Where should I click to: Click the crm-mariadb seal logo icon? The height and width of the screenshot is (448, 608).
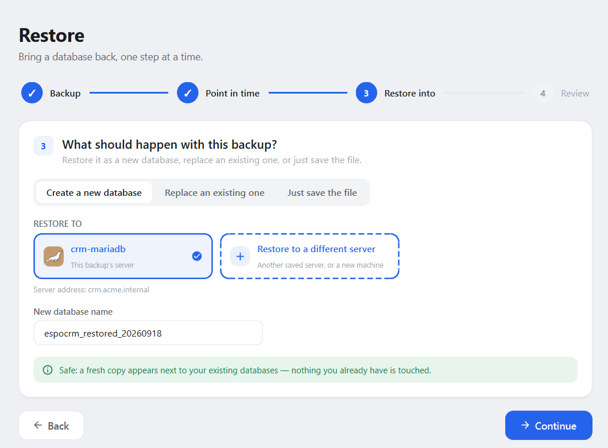53,256
